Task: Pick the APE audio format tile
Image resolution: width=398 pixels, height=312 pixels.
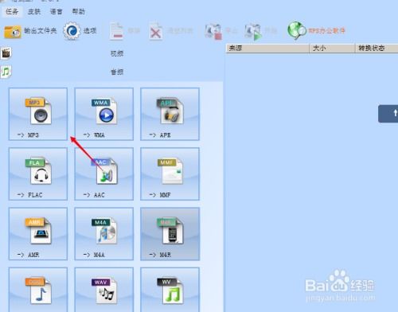Action: (x=170, y=114)
